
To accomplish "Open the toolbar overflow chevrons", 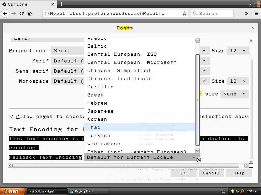I will [246, 13].
